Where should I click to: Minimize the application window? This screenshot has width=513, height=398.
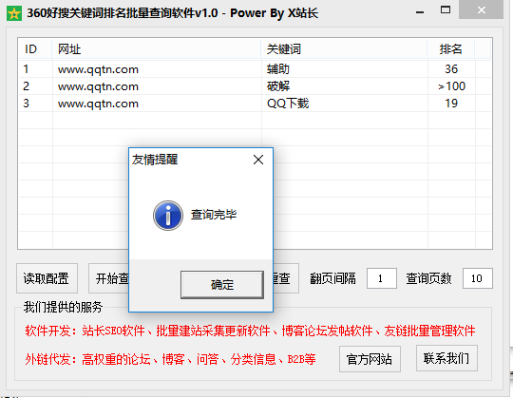[x=420, y=12]
